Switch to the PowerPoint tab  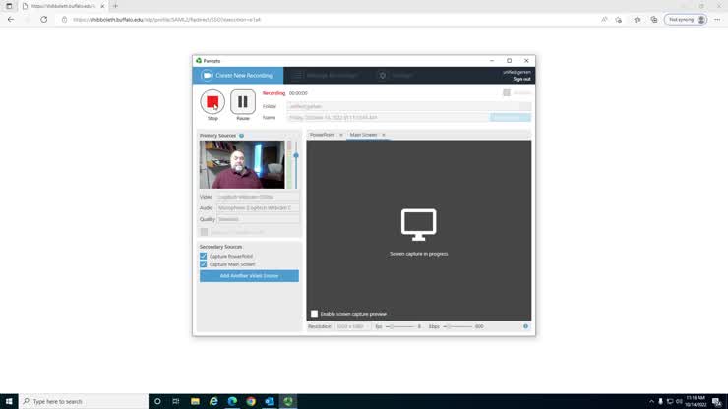322,135
